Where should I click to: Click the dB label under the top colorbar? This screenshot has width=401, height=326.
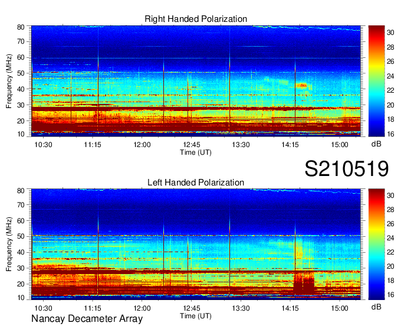pyautogui.click(x=376, y=144)
